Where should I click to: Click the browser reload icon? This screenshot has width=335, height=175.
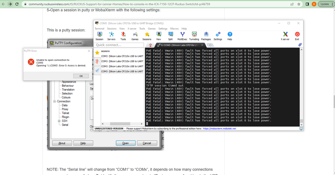click(17, 4)
